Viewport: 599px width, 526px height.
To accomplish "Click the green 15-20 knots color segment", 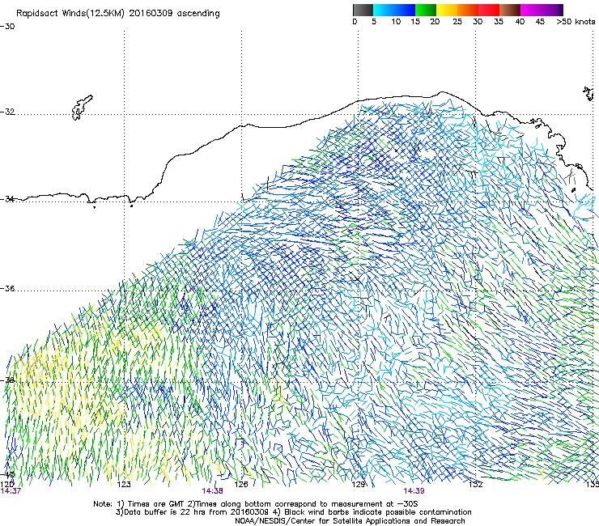I will point(426,10).
